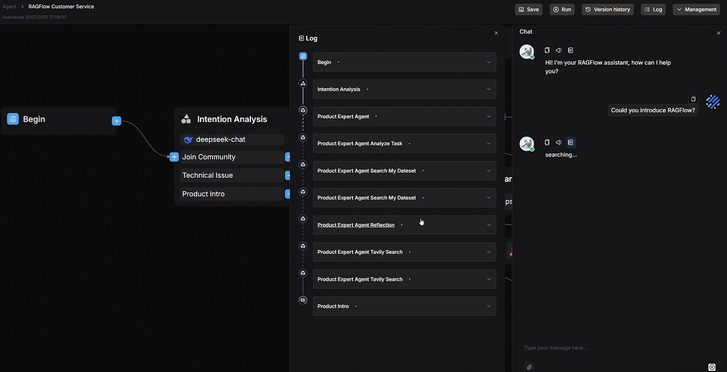Click highlighted log icon above searching message
This screenshot has width=727, height=372.
point(570,143)
